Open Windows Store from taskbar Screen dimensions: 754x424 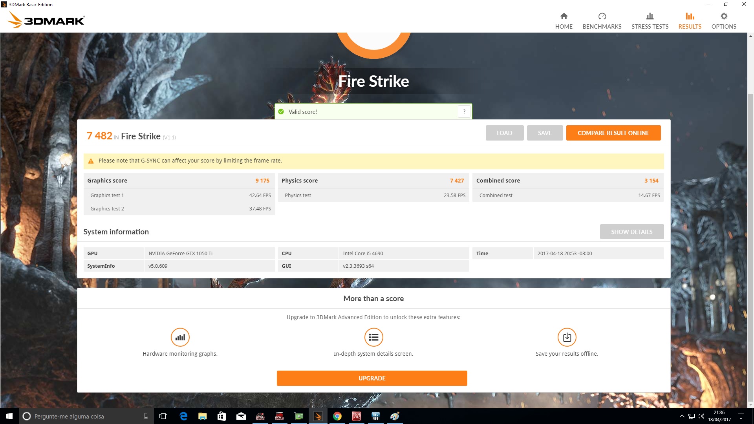[222, 416]
